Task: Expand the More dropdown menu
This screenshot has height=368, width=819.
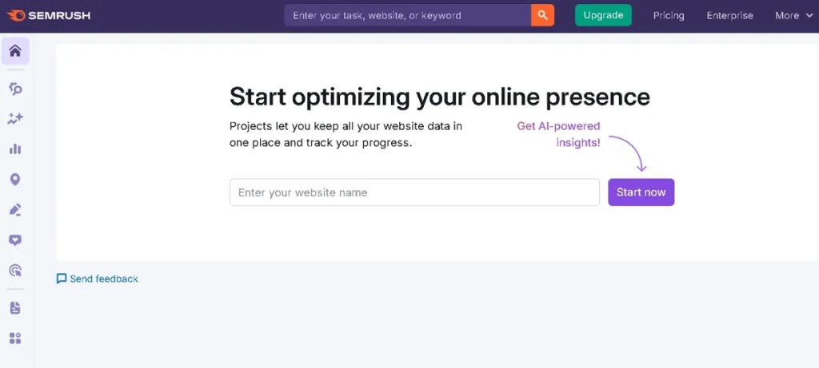Action: tap(793, 15)
